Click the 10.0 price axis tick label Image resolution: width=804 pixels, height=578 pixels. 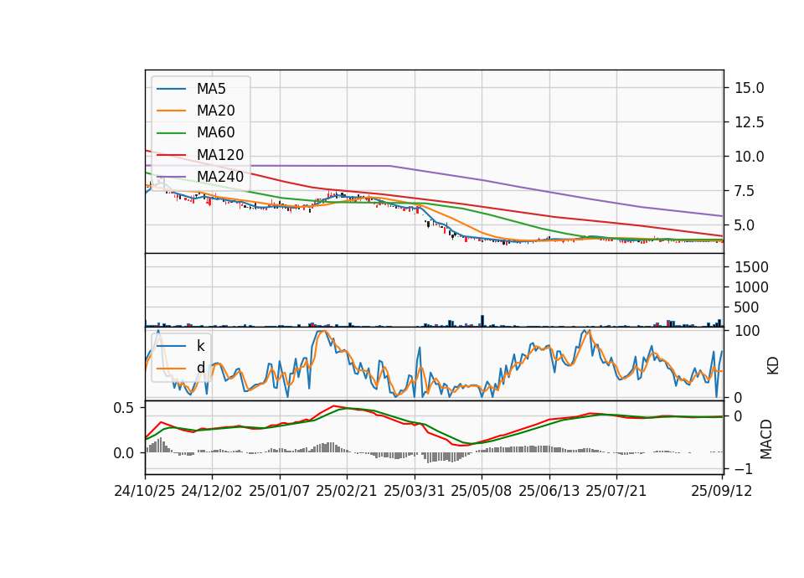pyautogui.click(x=749, y=157)
